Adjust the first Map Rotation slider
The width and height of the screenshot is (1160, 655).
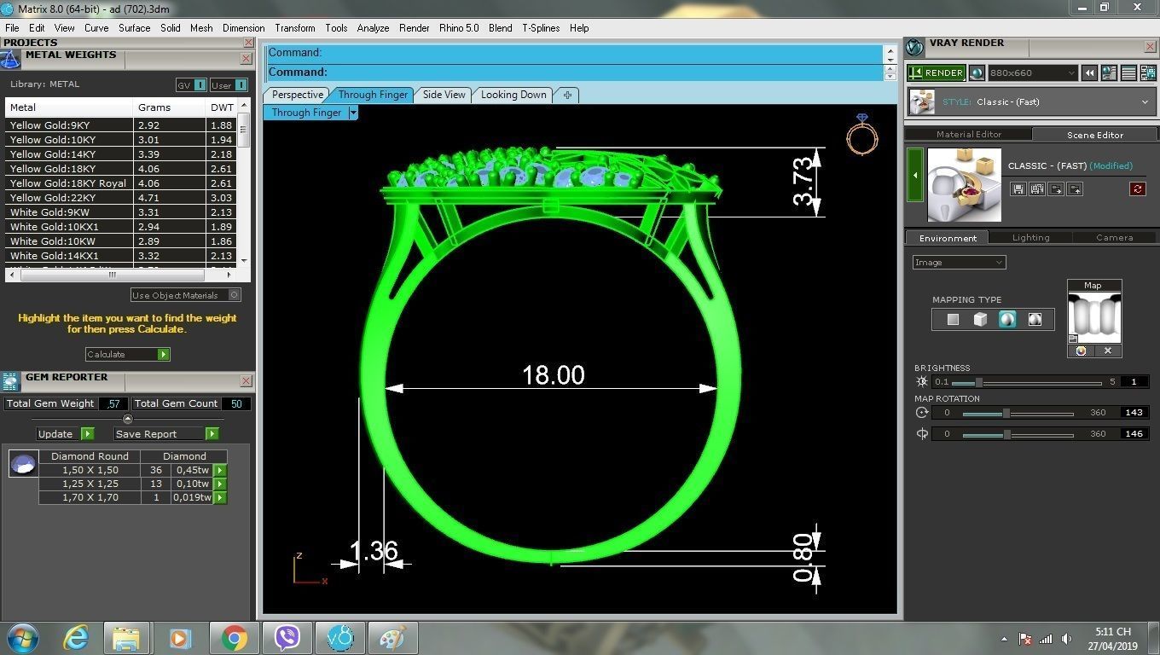click(1018, 413)
